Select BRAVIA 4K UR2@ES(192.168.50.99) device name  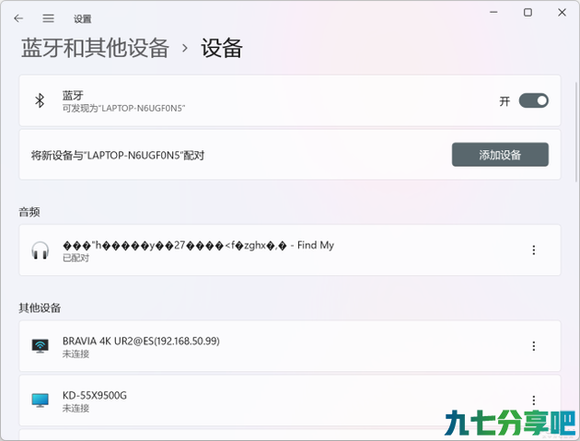(x=141, y=342)
